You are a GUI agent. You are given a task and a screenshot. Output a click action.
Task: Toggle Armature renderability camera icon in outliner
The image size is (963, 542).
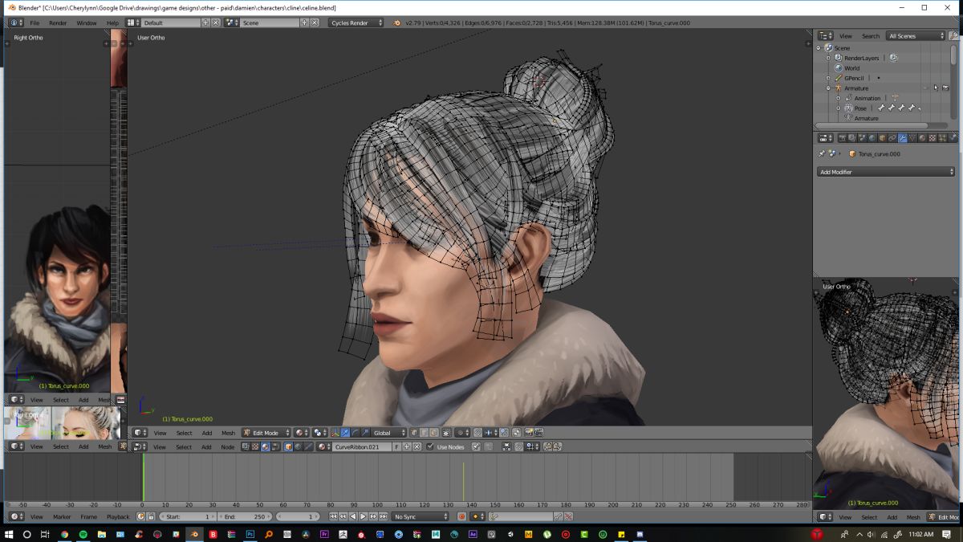point(945,88)
